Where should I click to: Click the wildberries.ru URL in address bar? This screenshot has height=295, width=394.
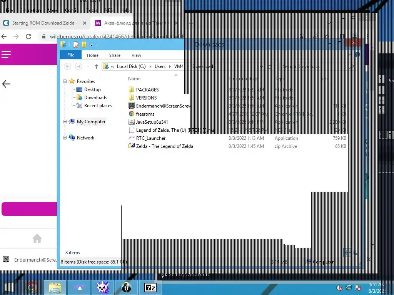117,36
